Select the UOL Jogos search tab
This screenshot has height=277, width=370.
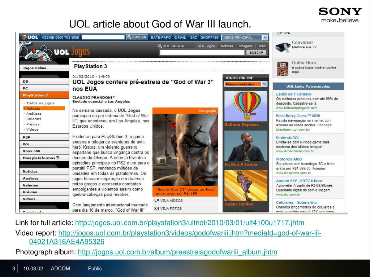[206, 46]
